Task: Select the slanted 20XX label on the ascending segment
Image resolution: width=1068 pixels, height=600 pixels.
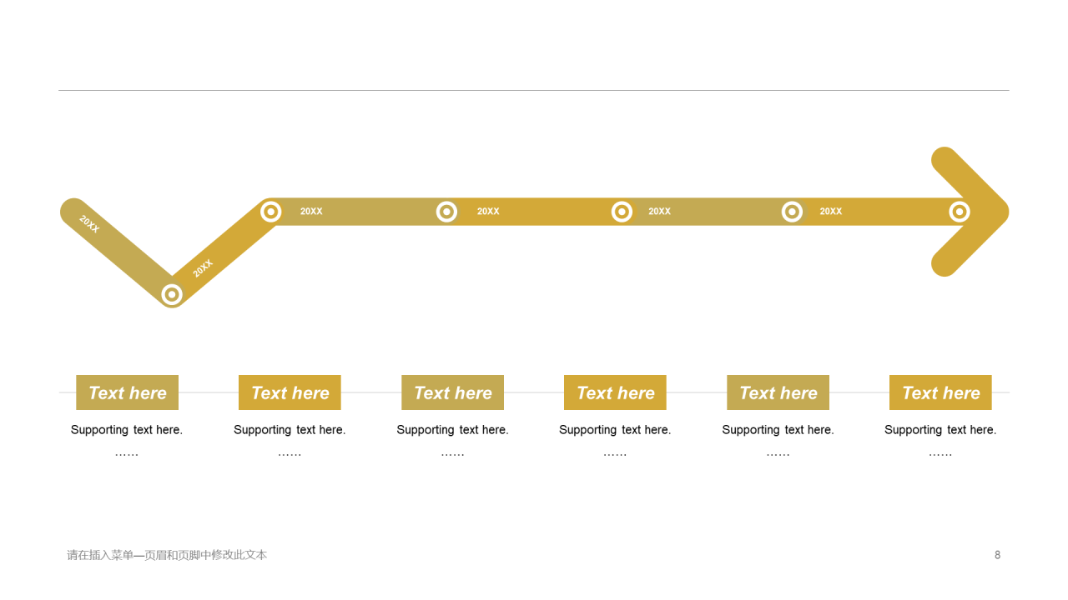Action: pos(203,268)
